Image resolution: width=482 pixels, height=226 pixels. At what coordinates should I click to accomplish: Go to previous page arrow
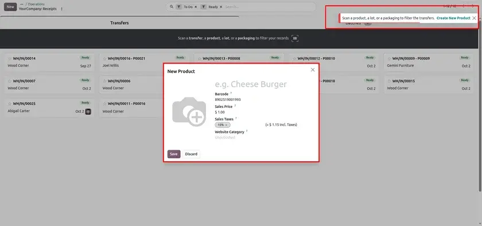[464, 6]
